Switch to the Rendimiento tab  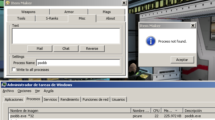pos(70,99)
